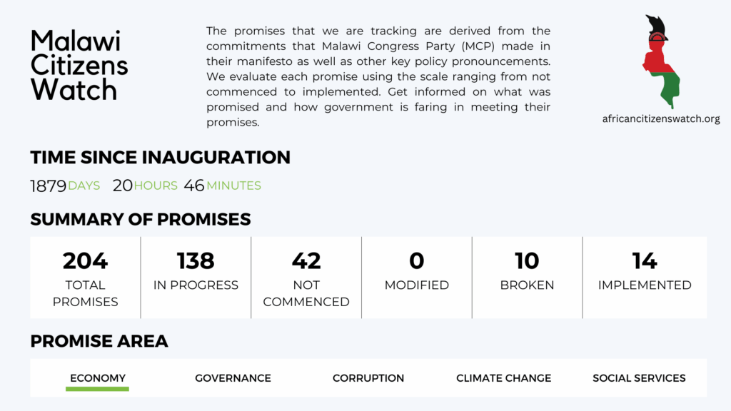731x411 pixels.
Task: Switch to the Social Services tab
Action: click(x=639, y=378)
